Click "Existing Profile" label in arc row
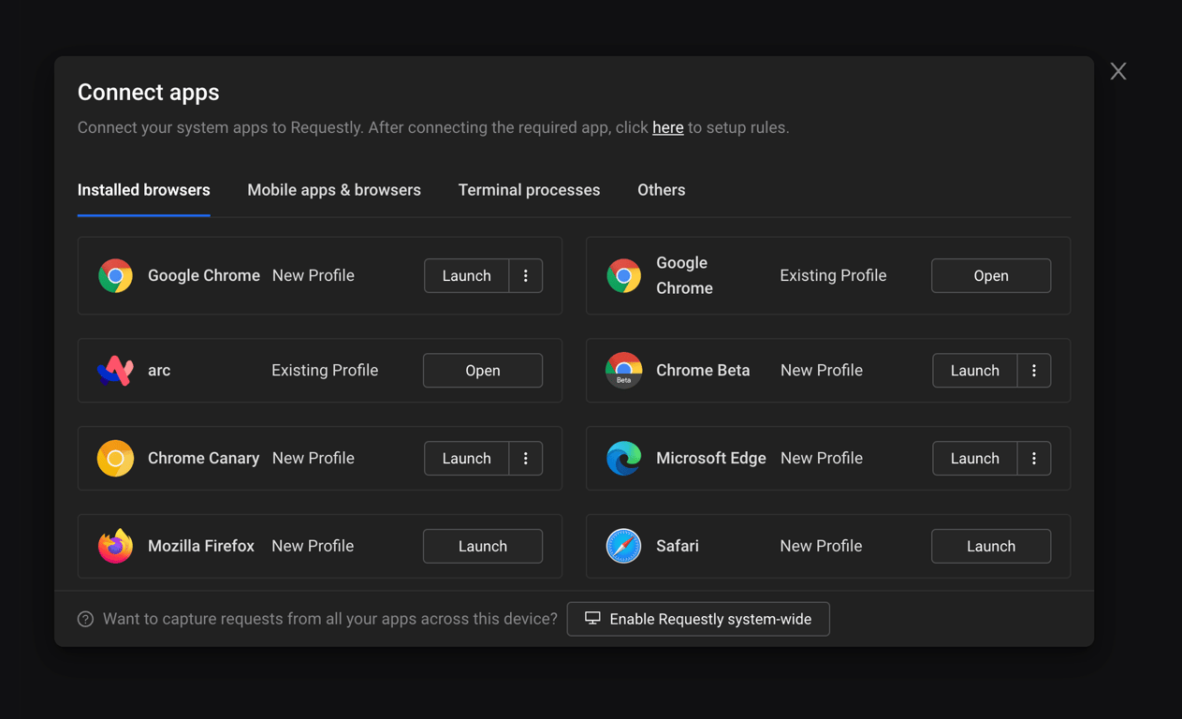The height and width of the screenshot is (719, 1182). pyautogui.click(x=325, y=371)
